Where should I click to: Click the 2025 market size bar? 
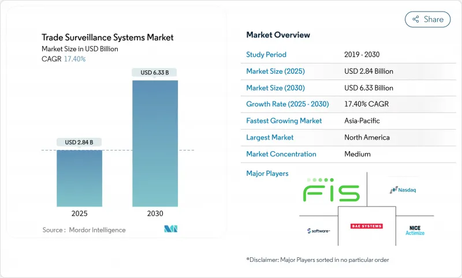point(80,178)
